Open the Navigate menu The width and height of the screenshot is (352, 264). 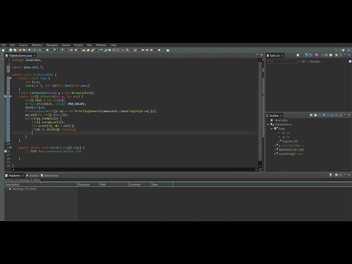(52, 45)
